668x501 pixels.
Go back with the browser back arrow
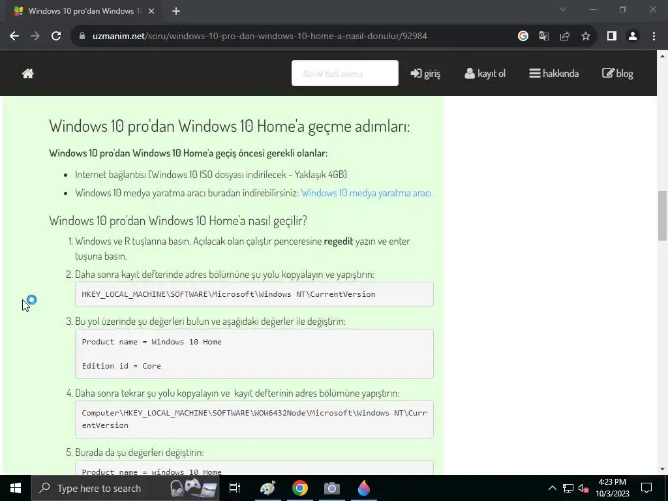pos(14,37)
